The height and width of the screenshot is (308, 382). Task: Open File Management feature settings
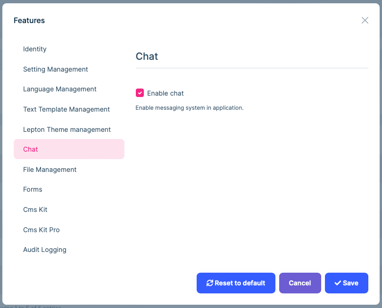click(50, 170)
